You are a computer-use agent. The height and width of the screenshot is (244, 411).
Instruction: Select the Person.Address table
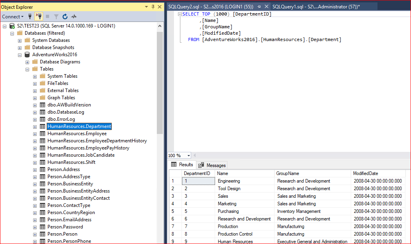coord(63,169)
